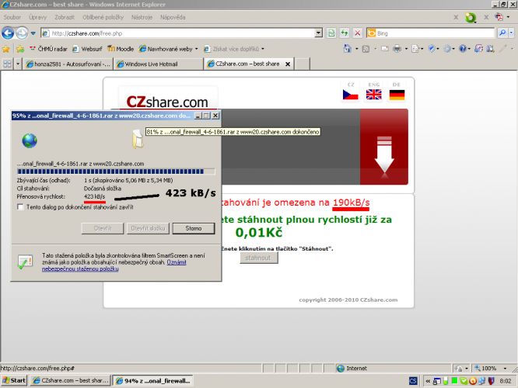Click the Otevřít button in dialog

103,228
